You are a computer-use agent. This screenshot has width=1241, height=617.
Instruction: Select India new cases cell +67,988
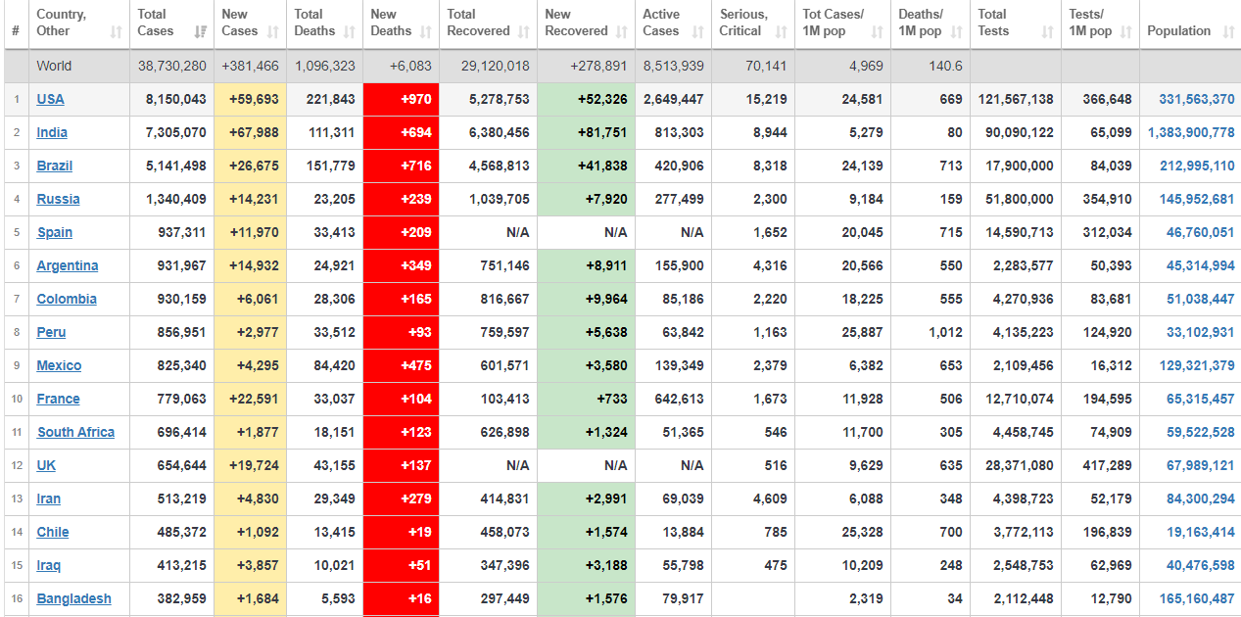tap(250, 132)
